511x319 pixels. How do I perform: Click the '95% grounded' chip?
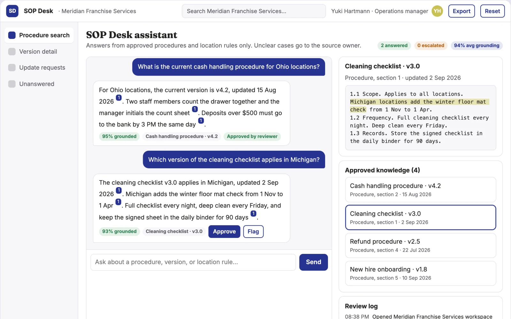[119, 136]
